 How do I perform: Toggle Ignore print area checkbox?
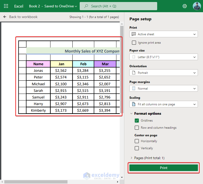click(134, 43)
